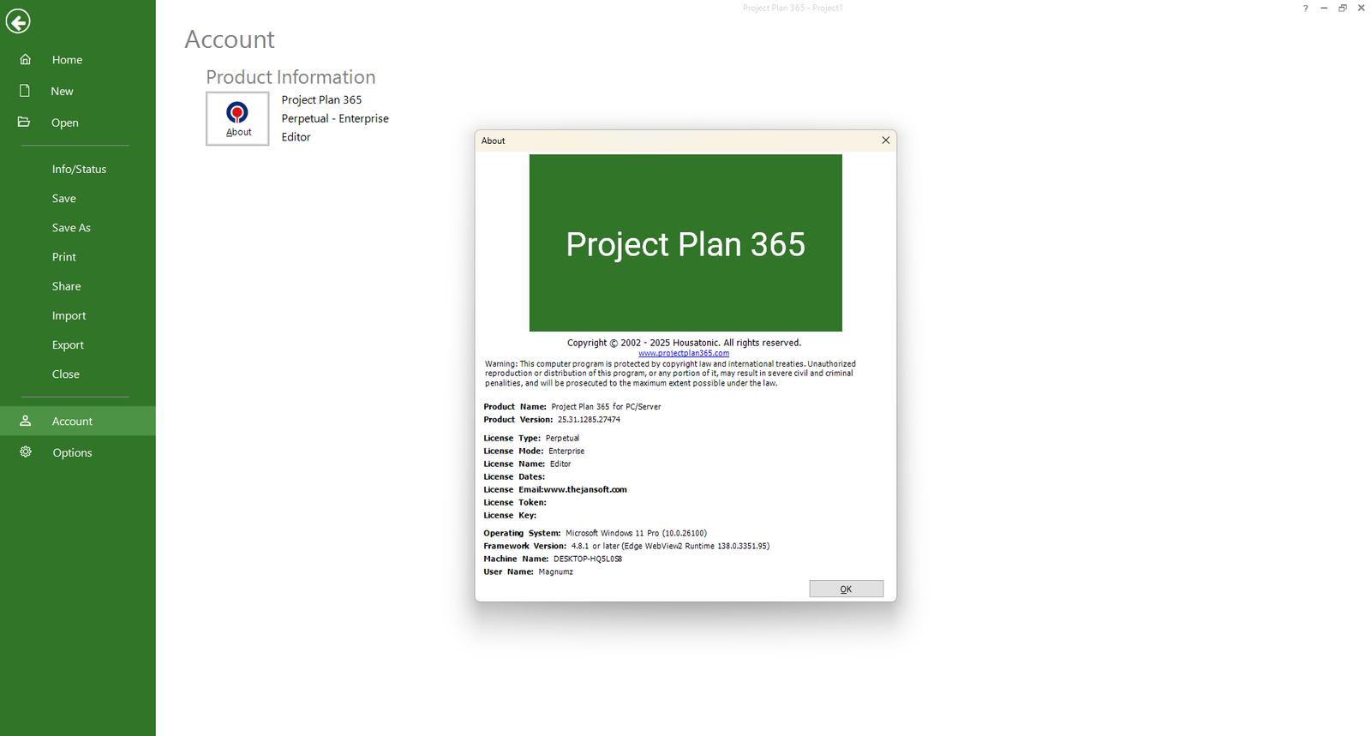This screenshot has width=1371, height=736.
Task: Click the Open folder icon
Action: point(24,122)
